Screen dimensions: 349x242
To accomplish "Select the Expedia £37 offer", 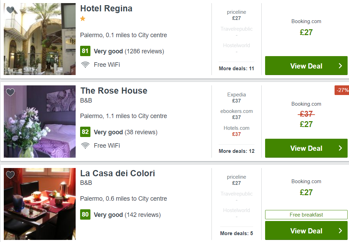I will [x=236, y=98].
